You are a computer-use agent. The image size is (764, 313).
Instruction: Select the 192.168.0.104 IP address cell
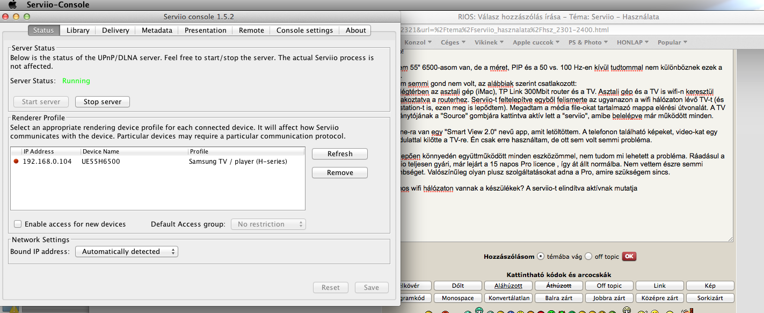click(x=47, y=162)
